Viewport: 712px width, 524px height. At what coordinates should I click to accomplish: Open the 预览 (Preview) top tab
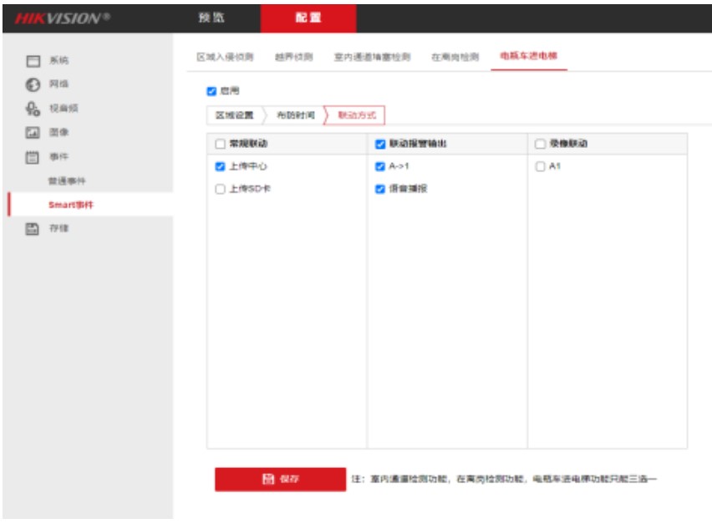point(211,18)
